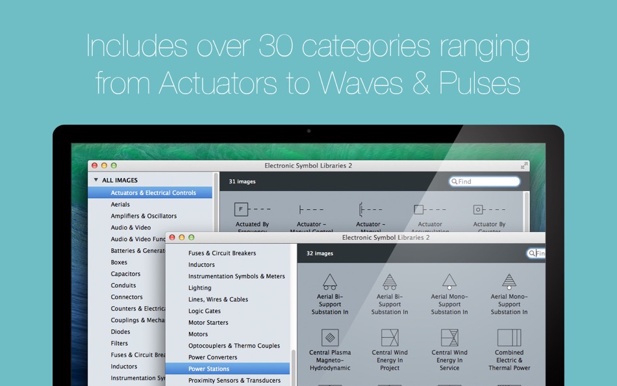Select the Lighting category
617x386 pixels.
pyautogui.click(x=199, y=288)
